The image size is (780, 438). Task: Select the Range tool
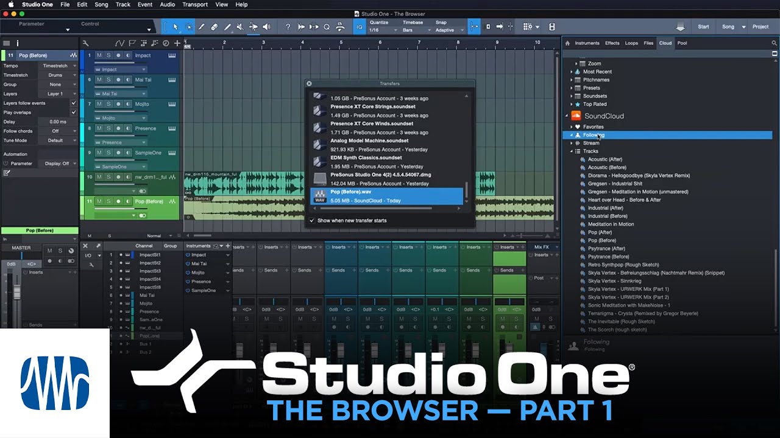(x=188, y=27)
